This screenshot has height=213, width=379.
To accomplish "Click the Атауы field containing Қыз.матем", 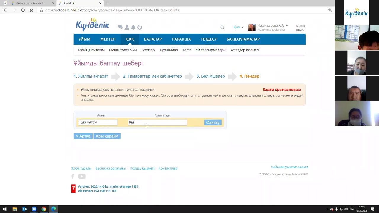I will (x=98, y=122).
